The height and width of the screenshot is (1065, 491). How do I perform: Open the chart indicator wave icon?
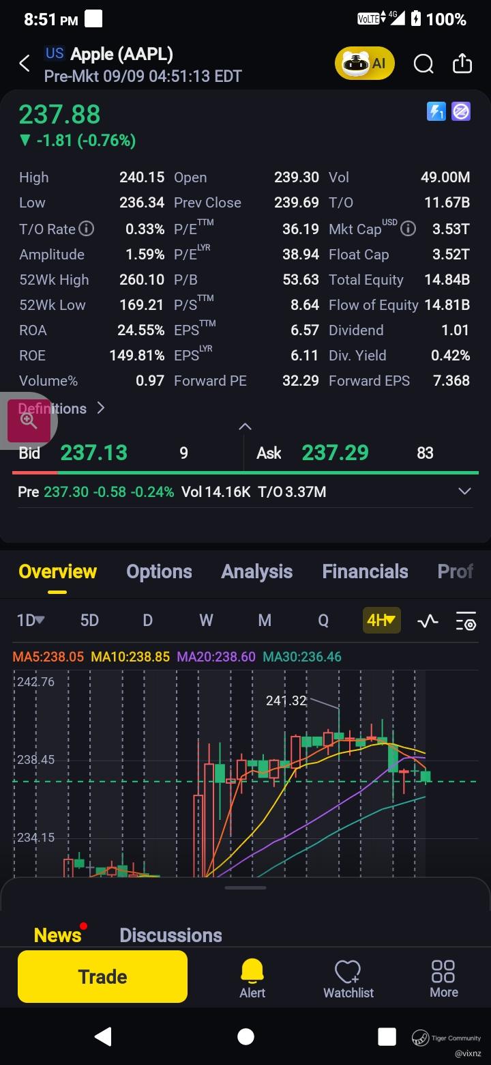click(x=428, y=621)
